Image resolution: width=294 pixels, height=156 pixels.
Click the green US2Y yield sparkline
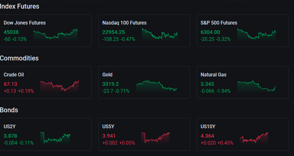(55, 138)
